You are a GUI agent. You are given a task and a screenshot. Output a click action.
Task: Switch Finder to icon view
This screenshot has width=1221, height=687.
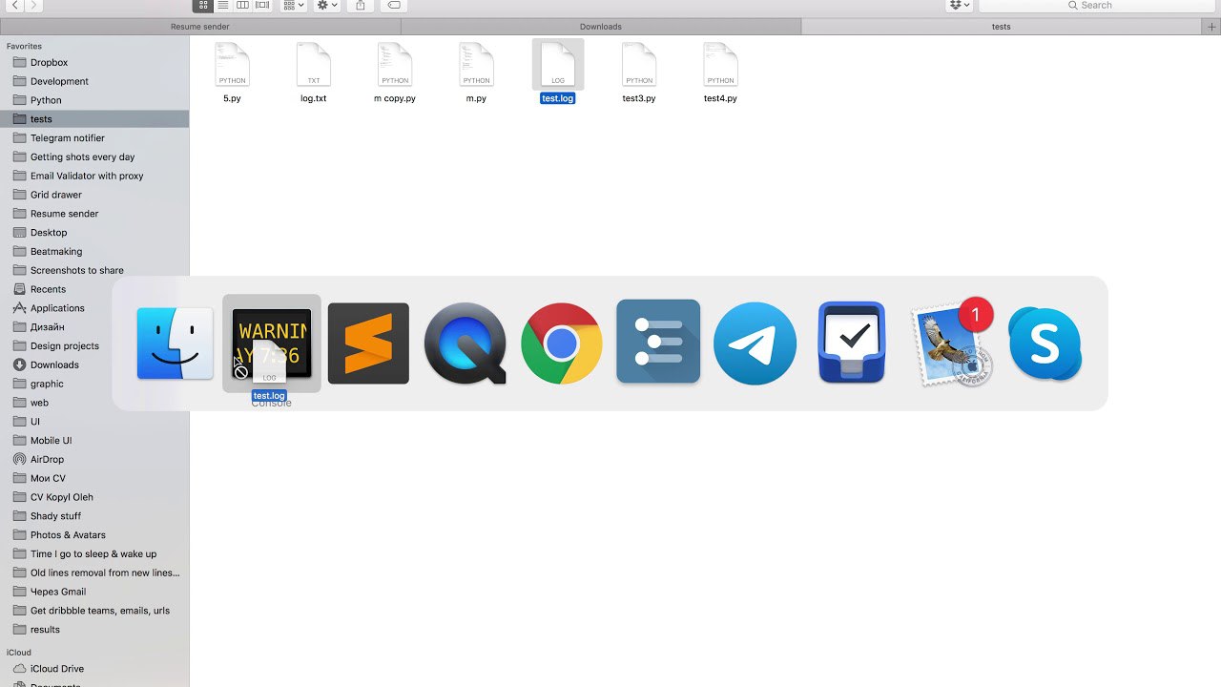tap(203, 5)
